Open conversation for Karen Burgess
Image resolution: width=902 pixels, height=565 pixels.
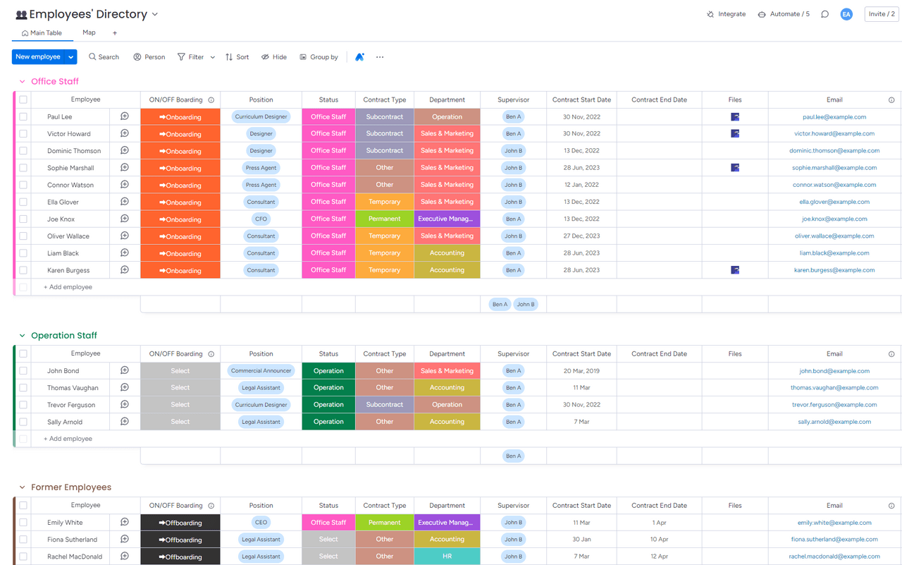point(125,270)
